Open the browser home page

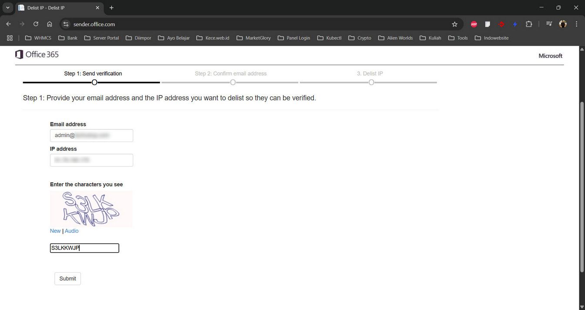50,24
